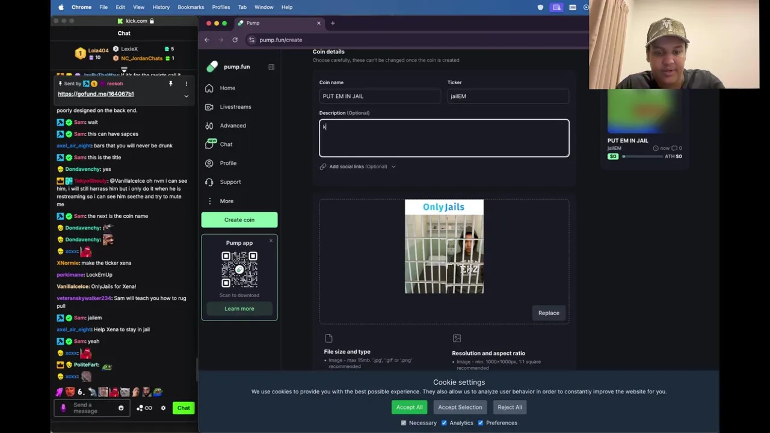Screen dimensions: 770x433
Task: Open the gofund.me pinned link
Action: tap(96, 94)
